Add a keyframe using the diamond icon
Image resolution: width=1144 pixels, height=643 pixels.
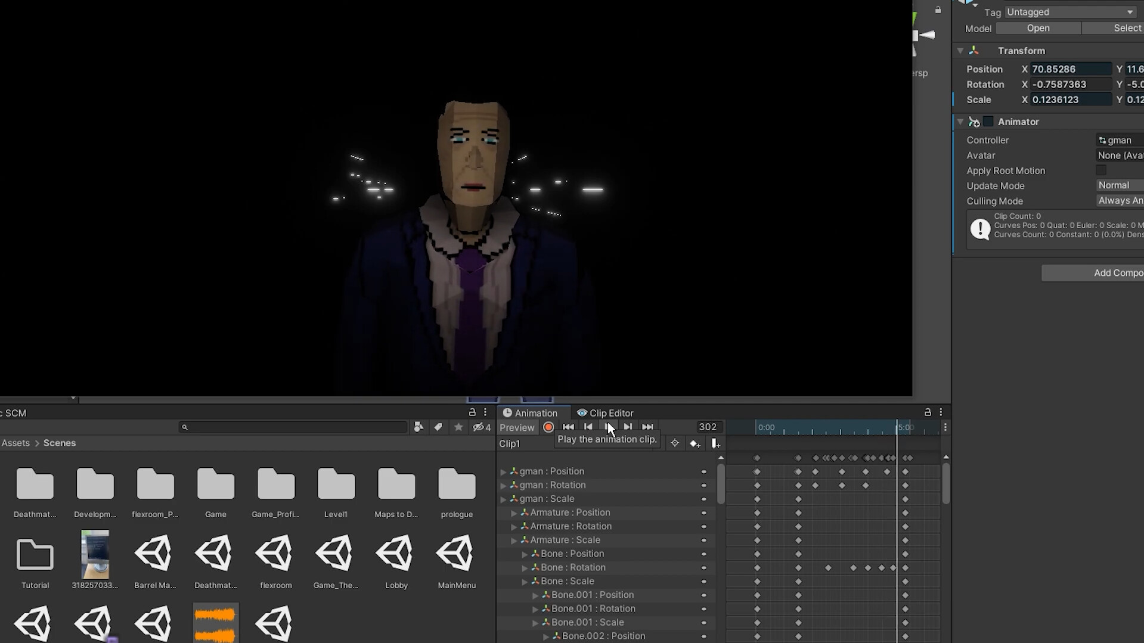695,443
